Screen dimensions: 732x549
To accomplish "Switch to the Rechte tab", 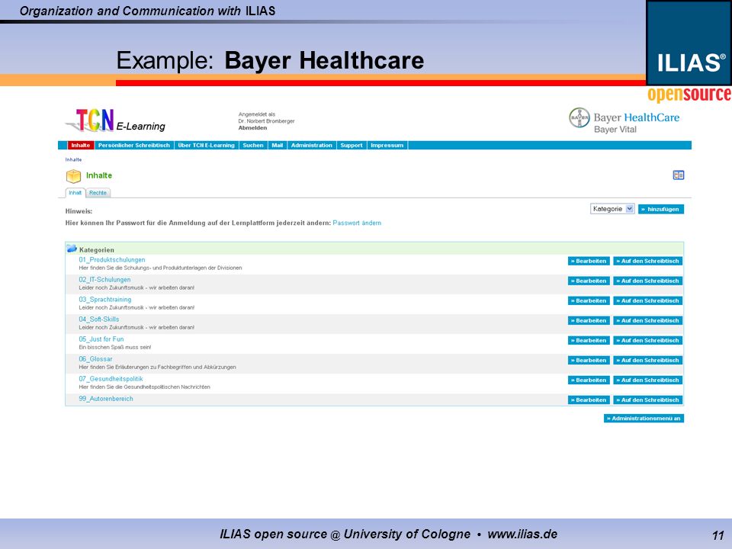I will [x=98, y=193].
